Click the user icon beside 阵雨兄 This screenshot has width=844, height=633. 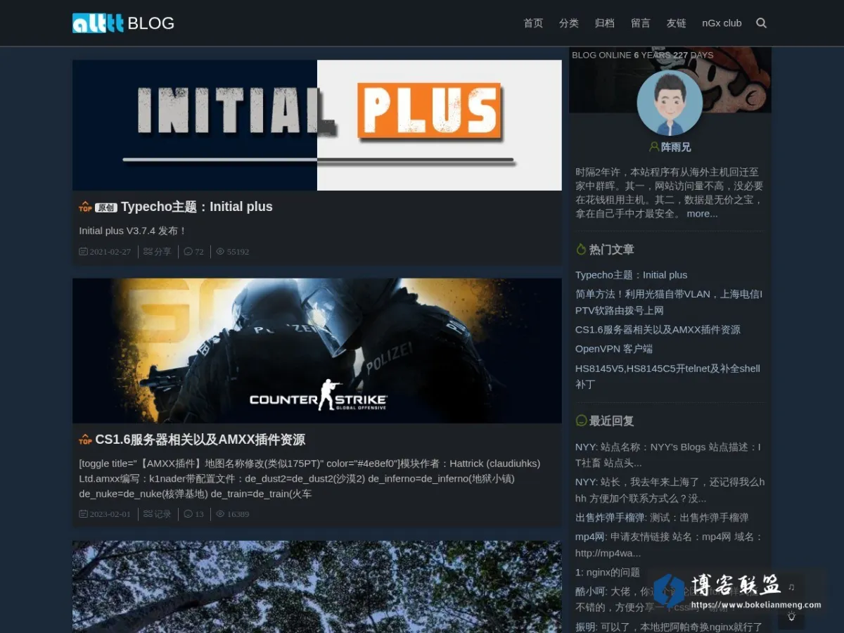654,147
